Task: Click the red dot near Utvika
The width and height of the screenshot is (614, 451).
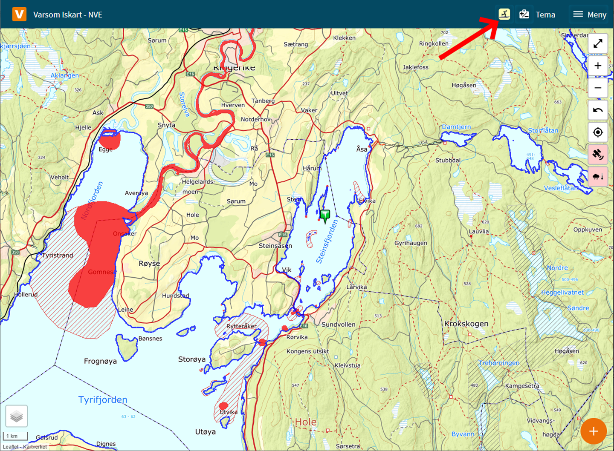Action: tap(223, 405)
